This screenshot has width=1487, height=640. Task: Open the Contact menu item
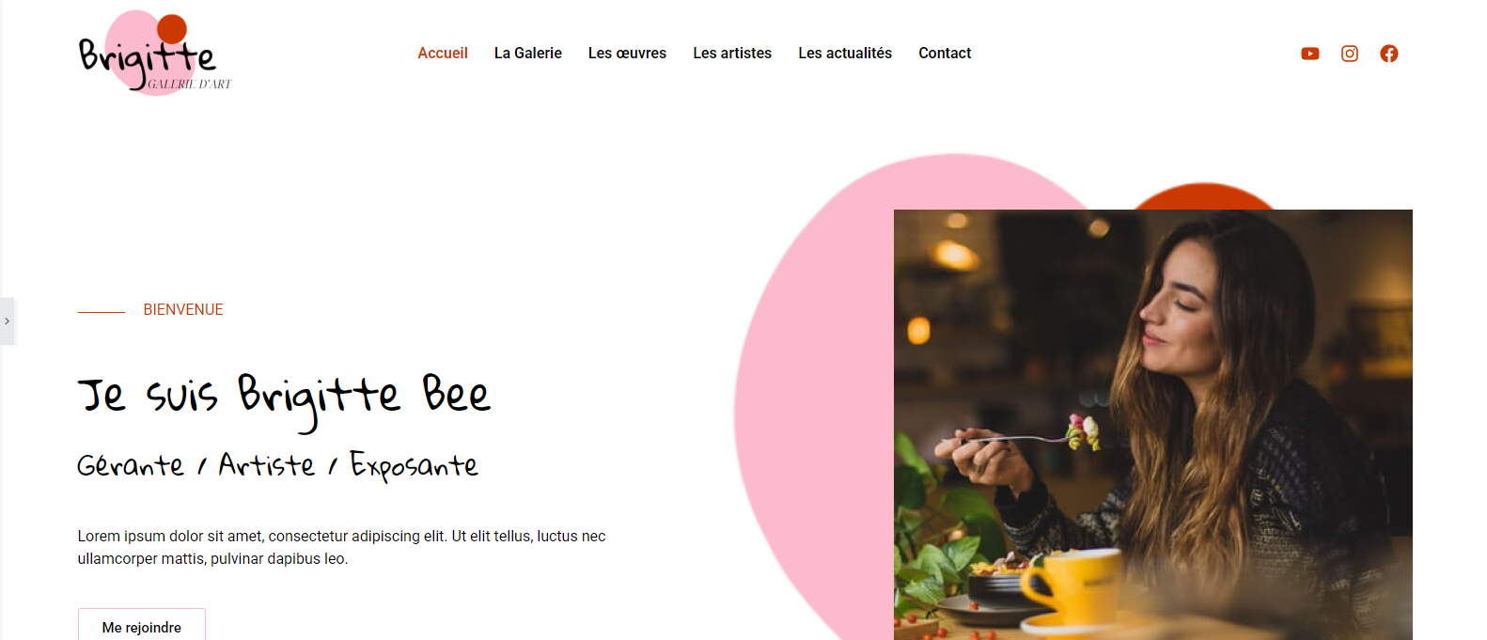945,54
